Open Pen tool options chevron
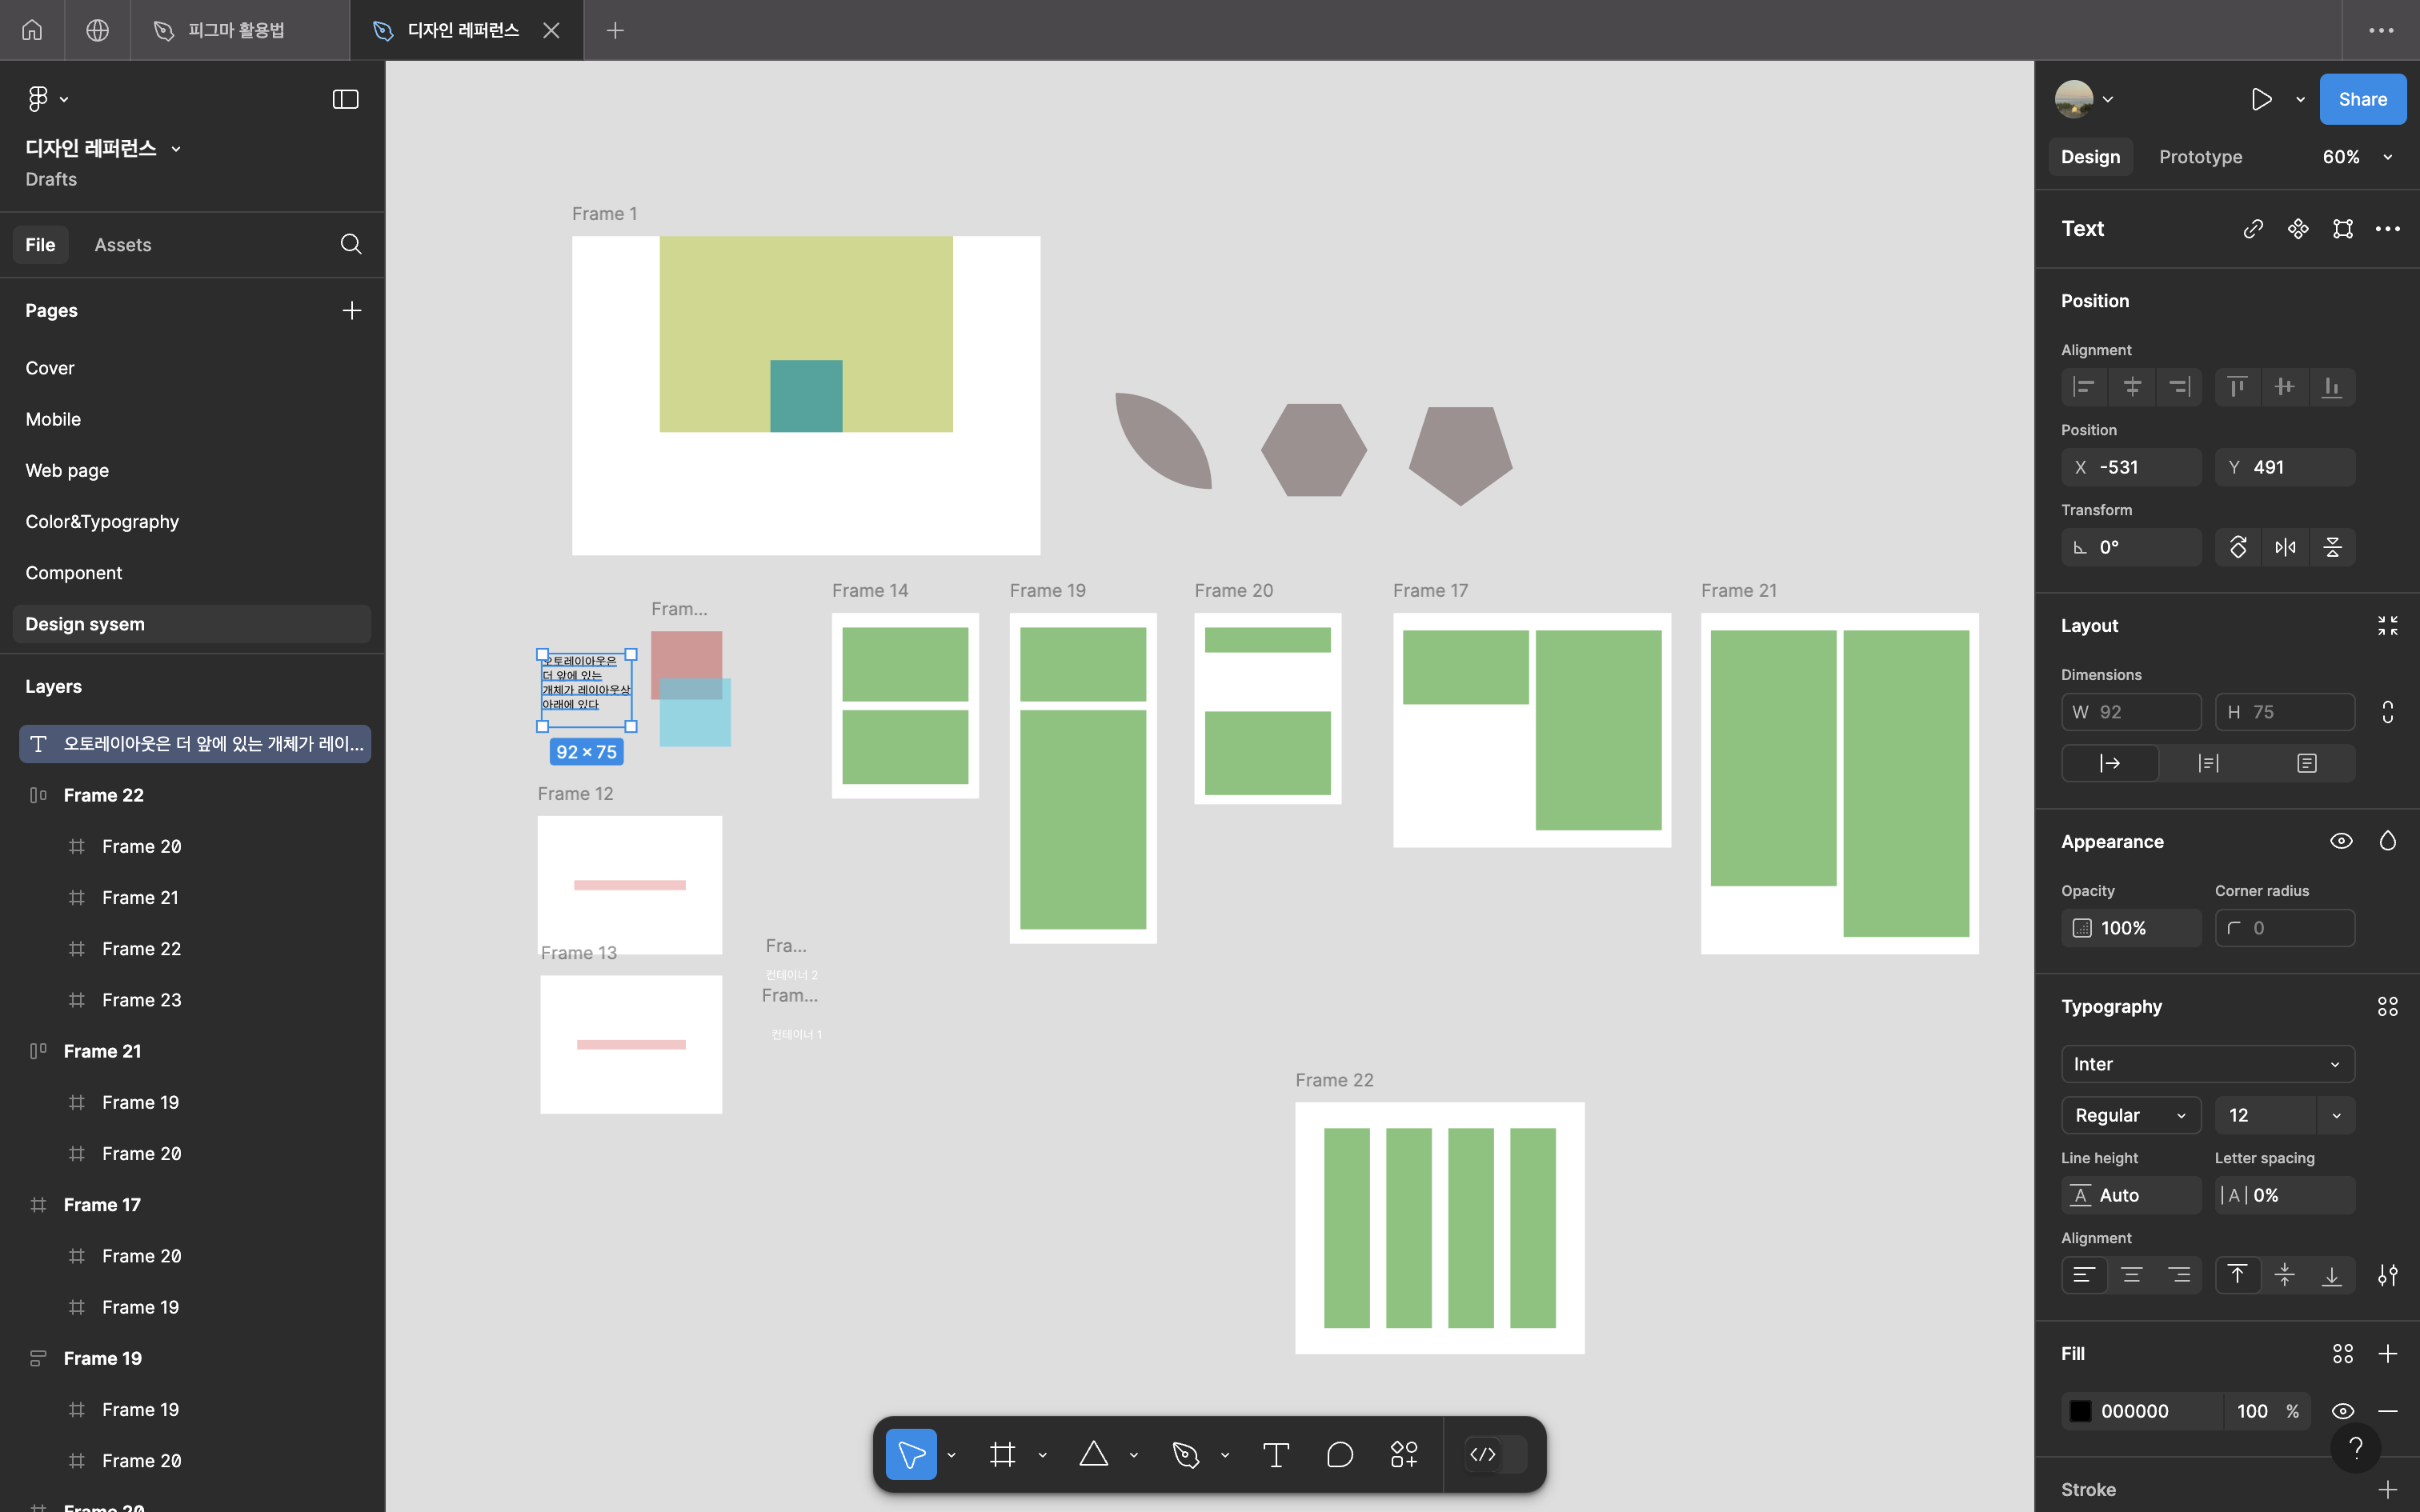Viewport: 2420px width, 1512px height. click(1225, 1455)
